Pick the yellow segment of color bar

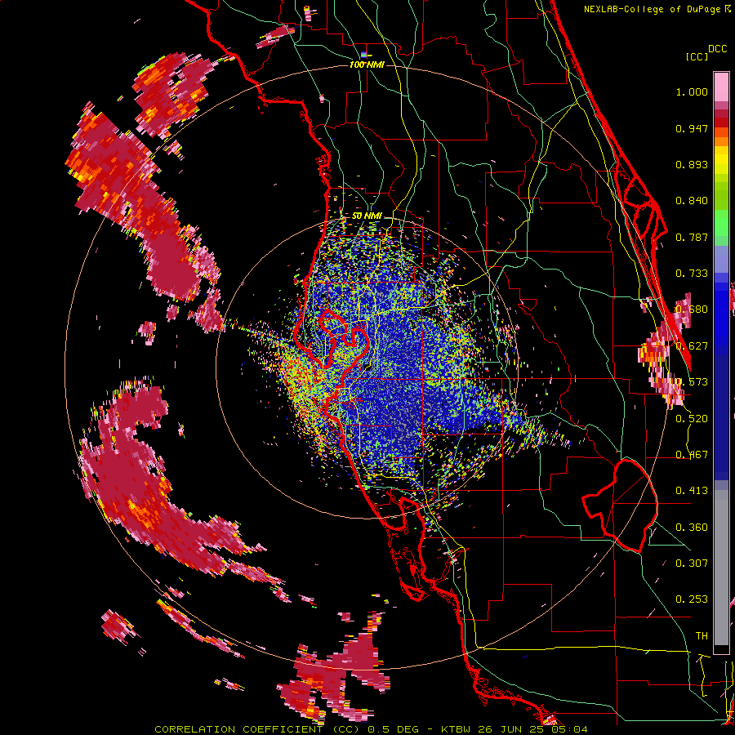point(721,160)
